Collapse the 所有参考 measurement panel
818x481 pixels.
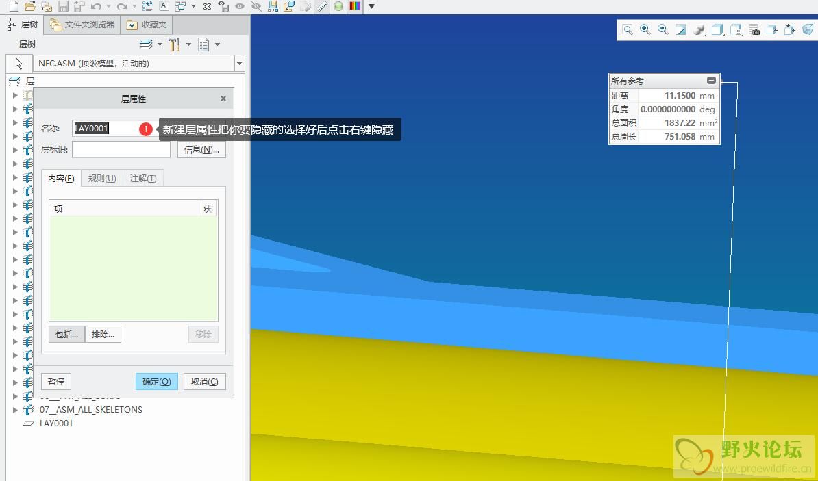711,80
